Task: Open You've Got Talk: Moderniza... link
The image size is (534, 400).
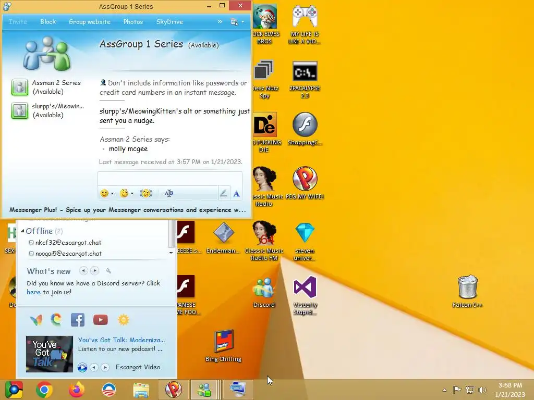Action: pos(122,340)
